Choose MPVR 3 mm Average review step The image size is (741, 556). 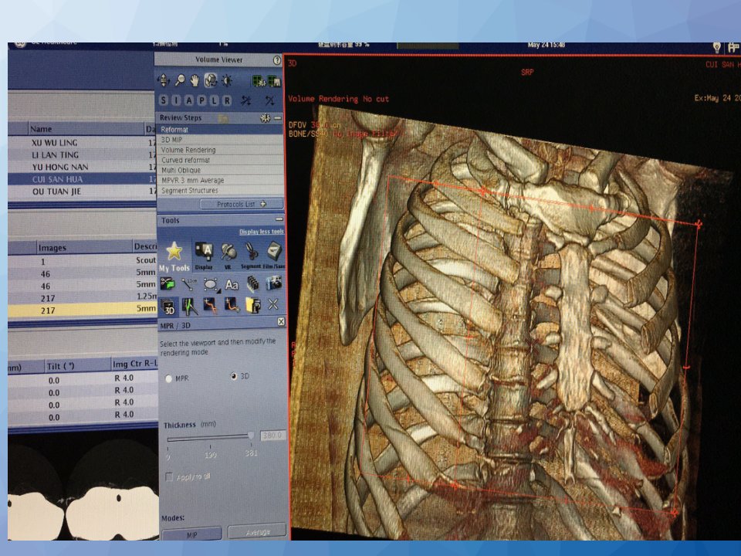click(219, 180)
